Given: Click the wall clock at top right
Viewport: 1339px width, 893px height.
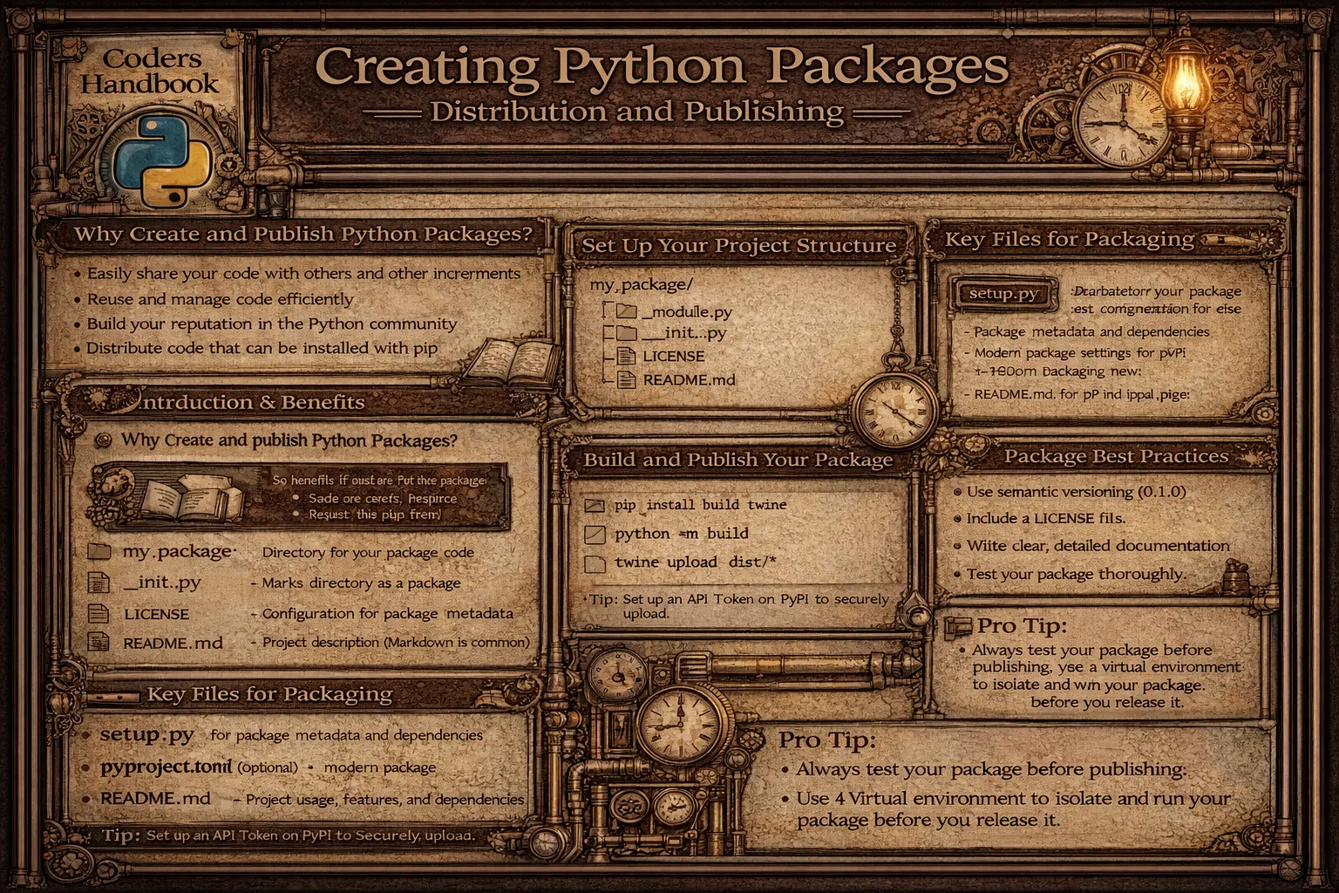Looking at the screenshot, I should click(1125, 120).
